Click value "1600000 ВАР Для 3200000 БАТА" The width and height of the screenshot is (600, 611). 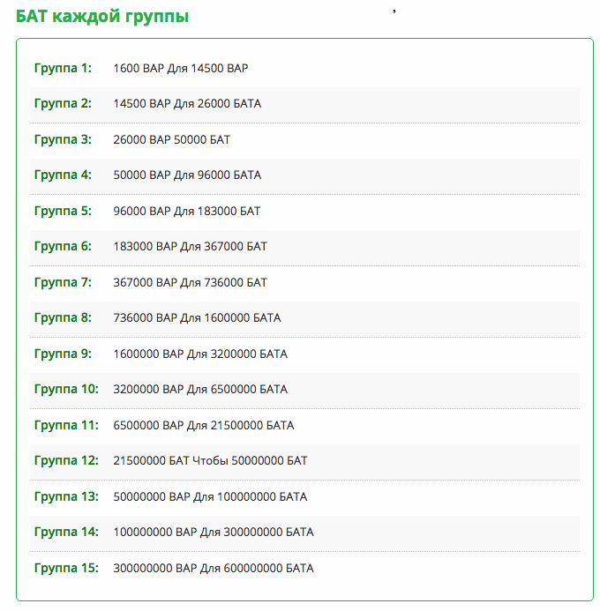coord(200,354)
